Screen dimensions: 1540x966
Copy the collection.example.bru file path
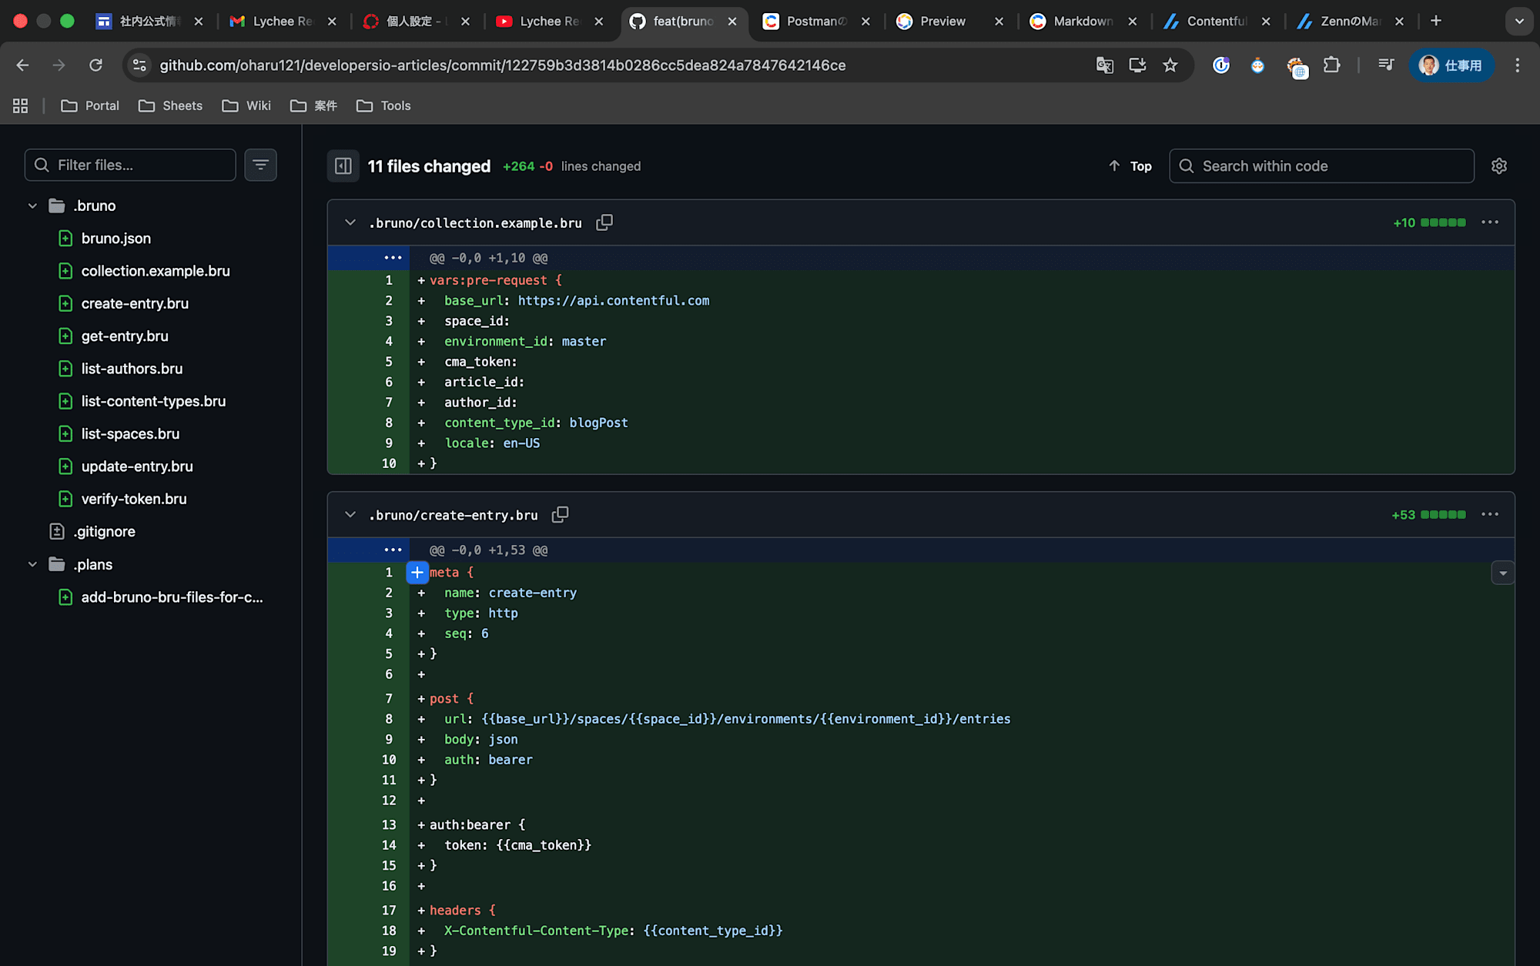pos(604,222)
